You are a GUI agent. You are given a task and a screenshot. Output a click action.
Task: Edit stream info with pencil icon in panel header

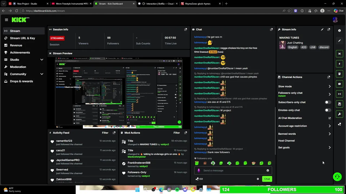pos(322,29)
